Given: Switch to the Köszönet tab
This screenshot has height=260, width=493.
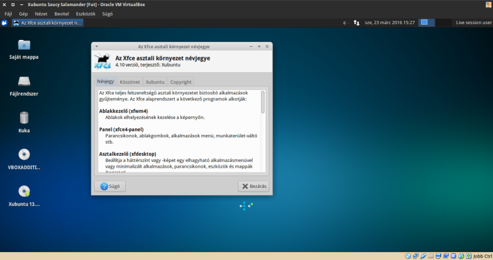Looking at the screenshot, I should (129, 82).
